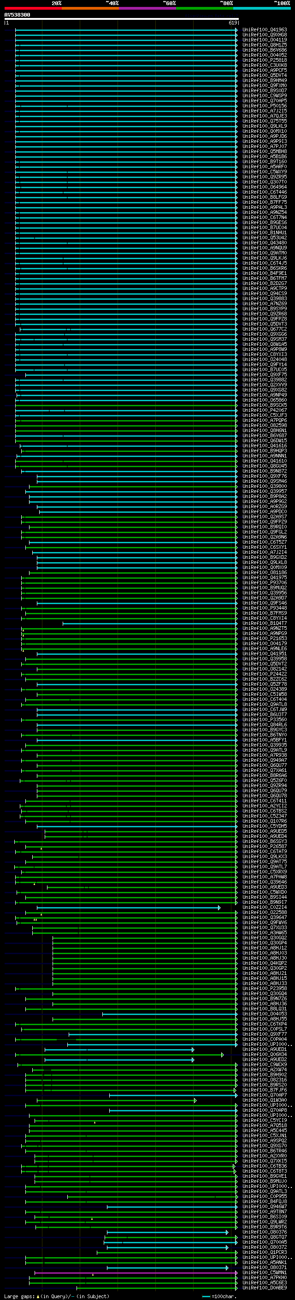Click label UniRef100_Q9FS46

(x=265, y=603)
